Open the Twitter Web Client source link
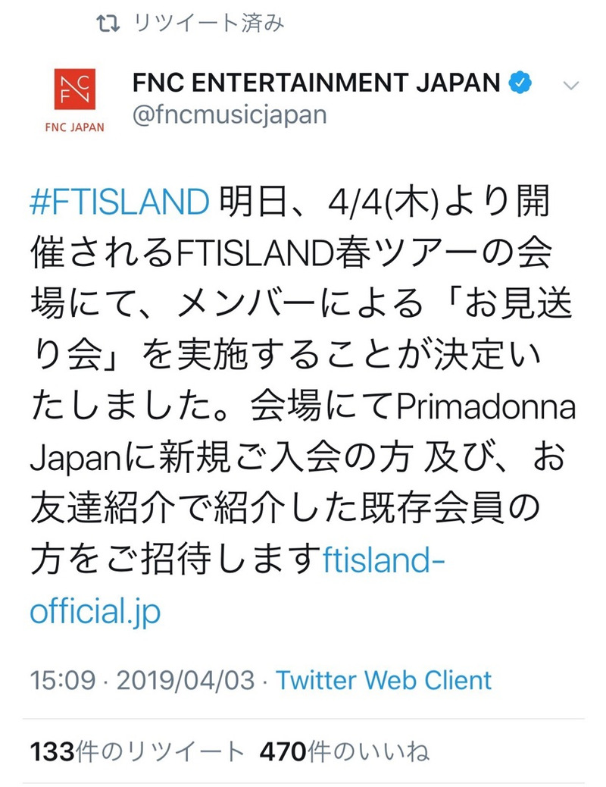The height and width of the screenshot is (787, 606). point(383,679)
